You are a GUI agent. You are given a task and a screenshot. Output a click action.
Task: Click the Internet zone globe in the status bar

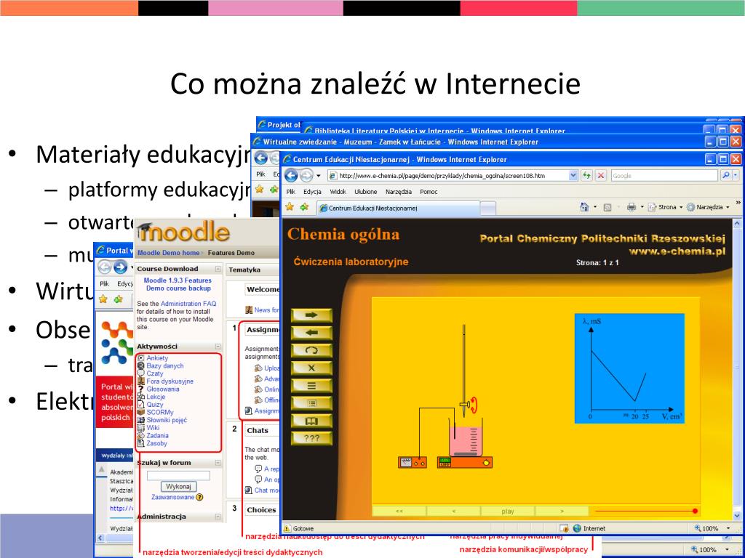click(x=577, y=528)
